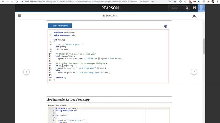Click 'if (isLeapYear)' on line 15
Screen dimensions: 220x123
click(x=64, y=66)
